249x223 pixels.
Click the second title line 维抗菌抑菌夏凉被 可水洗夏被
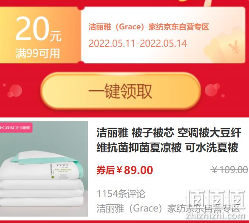(x=167, y=147)
